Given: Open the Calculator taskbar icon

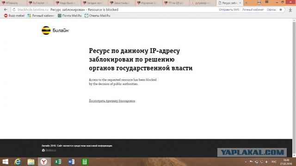Looking at the screenshot, I should pyautogui.click(x=85, y=162).
